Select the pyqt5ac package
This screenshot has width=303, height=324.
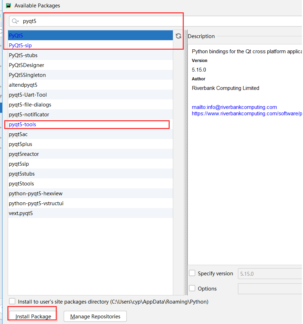coord(91,134)
